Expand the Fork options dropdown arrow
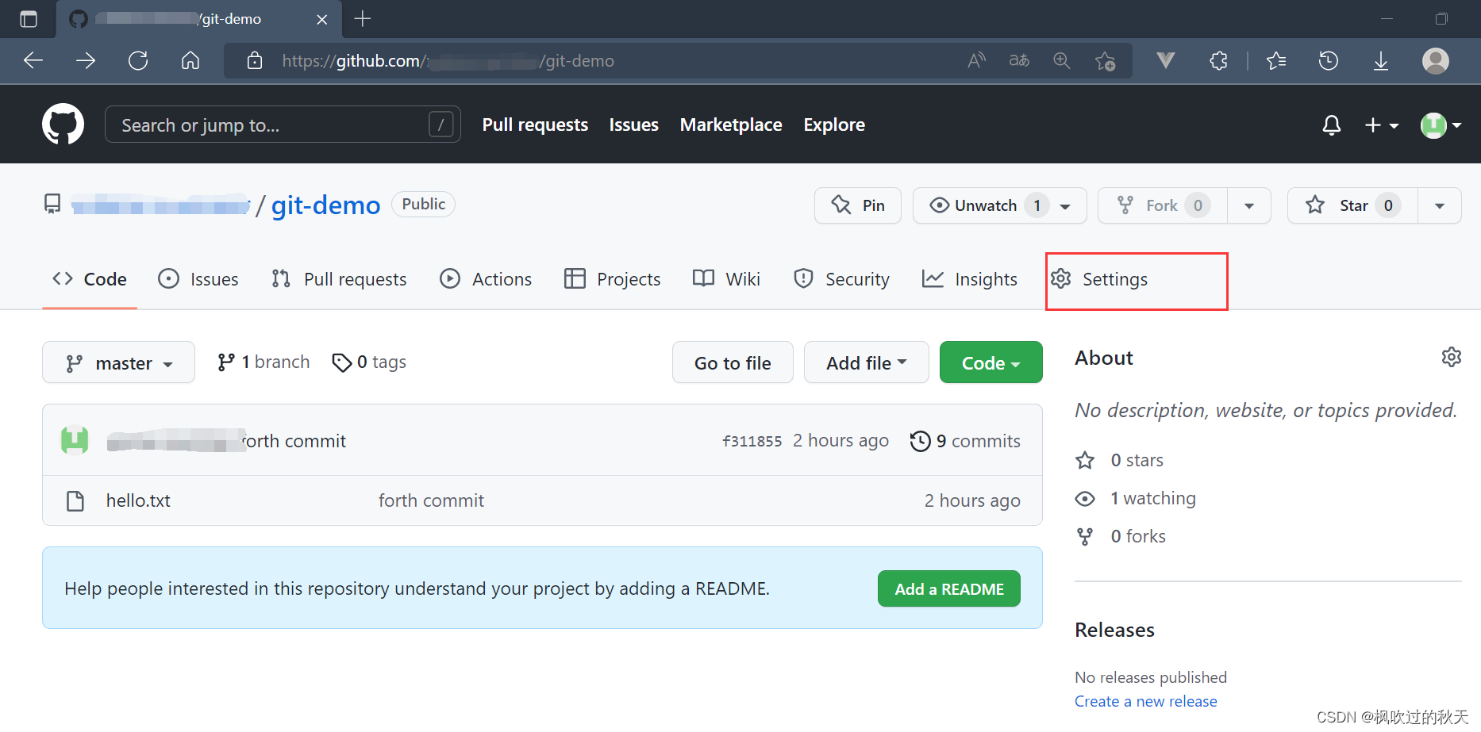This screenshot has width=1481, height=732. [1249, 205]
